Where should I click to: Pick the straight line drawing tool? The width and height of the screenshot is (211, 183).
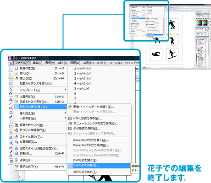[11, 104]
